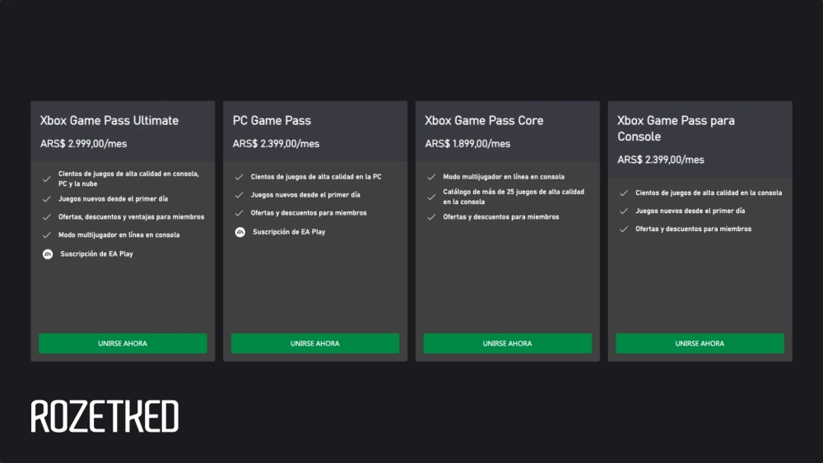Click checkmark beside 'Juegos nuevos' in Console card
This screenshot has width=823, height=463.
(624, 211)
